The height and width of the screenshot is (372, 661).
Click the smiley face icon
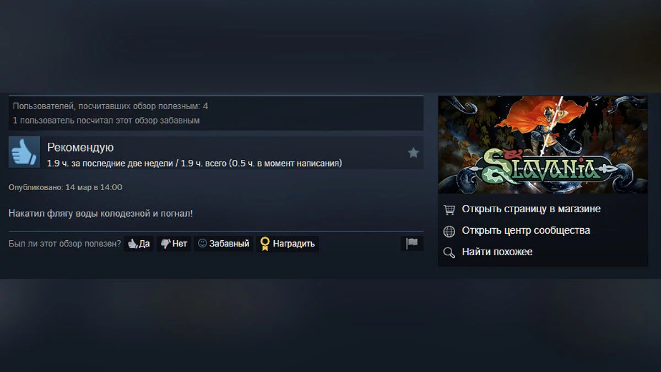pos(202,243)
